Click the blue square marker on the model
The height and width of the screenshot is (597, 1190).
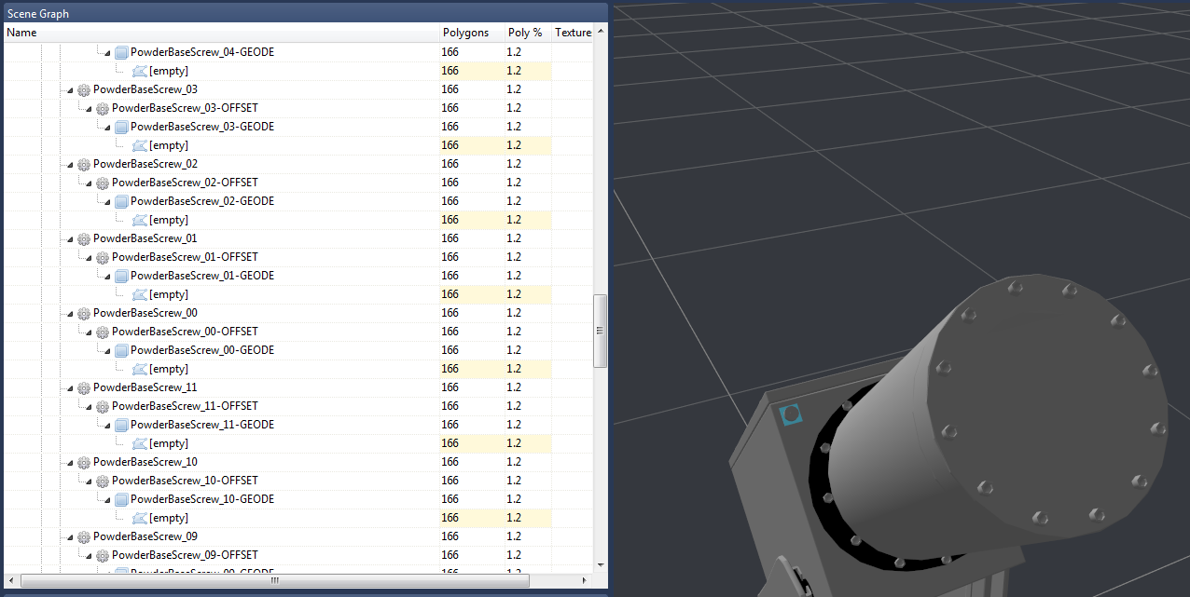(x=791, y=414)
